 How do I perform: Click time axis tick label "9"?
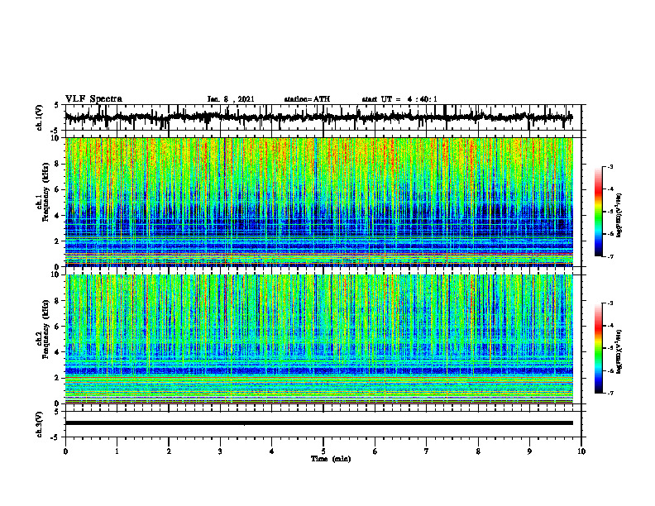coord(529,451)
